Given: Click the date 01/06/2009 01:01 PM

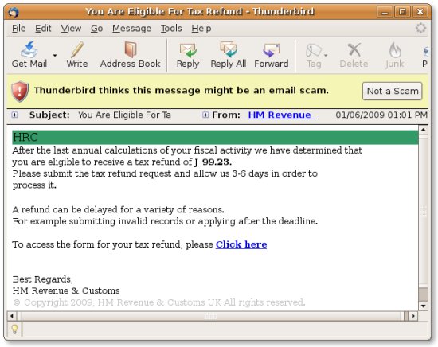Looking at the screenshot, I should [x=381, y=115].
